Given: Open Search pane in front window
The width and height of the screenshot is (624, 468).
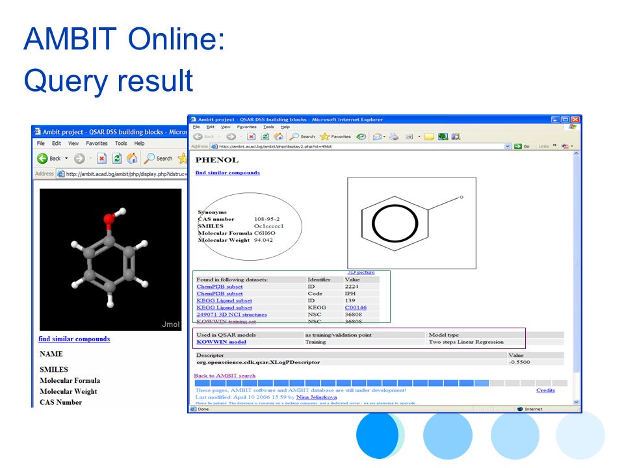Looking at the screenshot, I should tap(302, 136).
